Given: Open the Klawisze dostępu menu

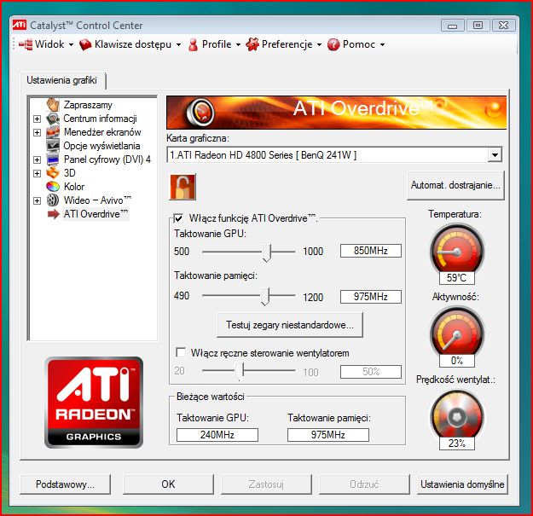Looking at the screenshot, I should coord(130,44).
